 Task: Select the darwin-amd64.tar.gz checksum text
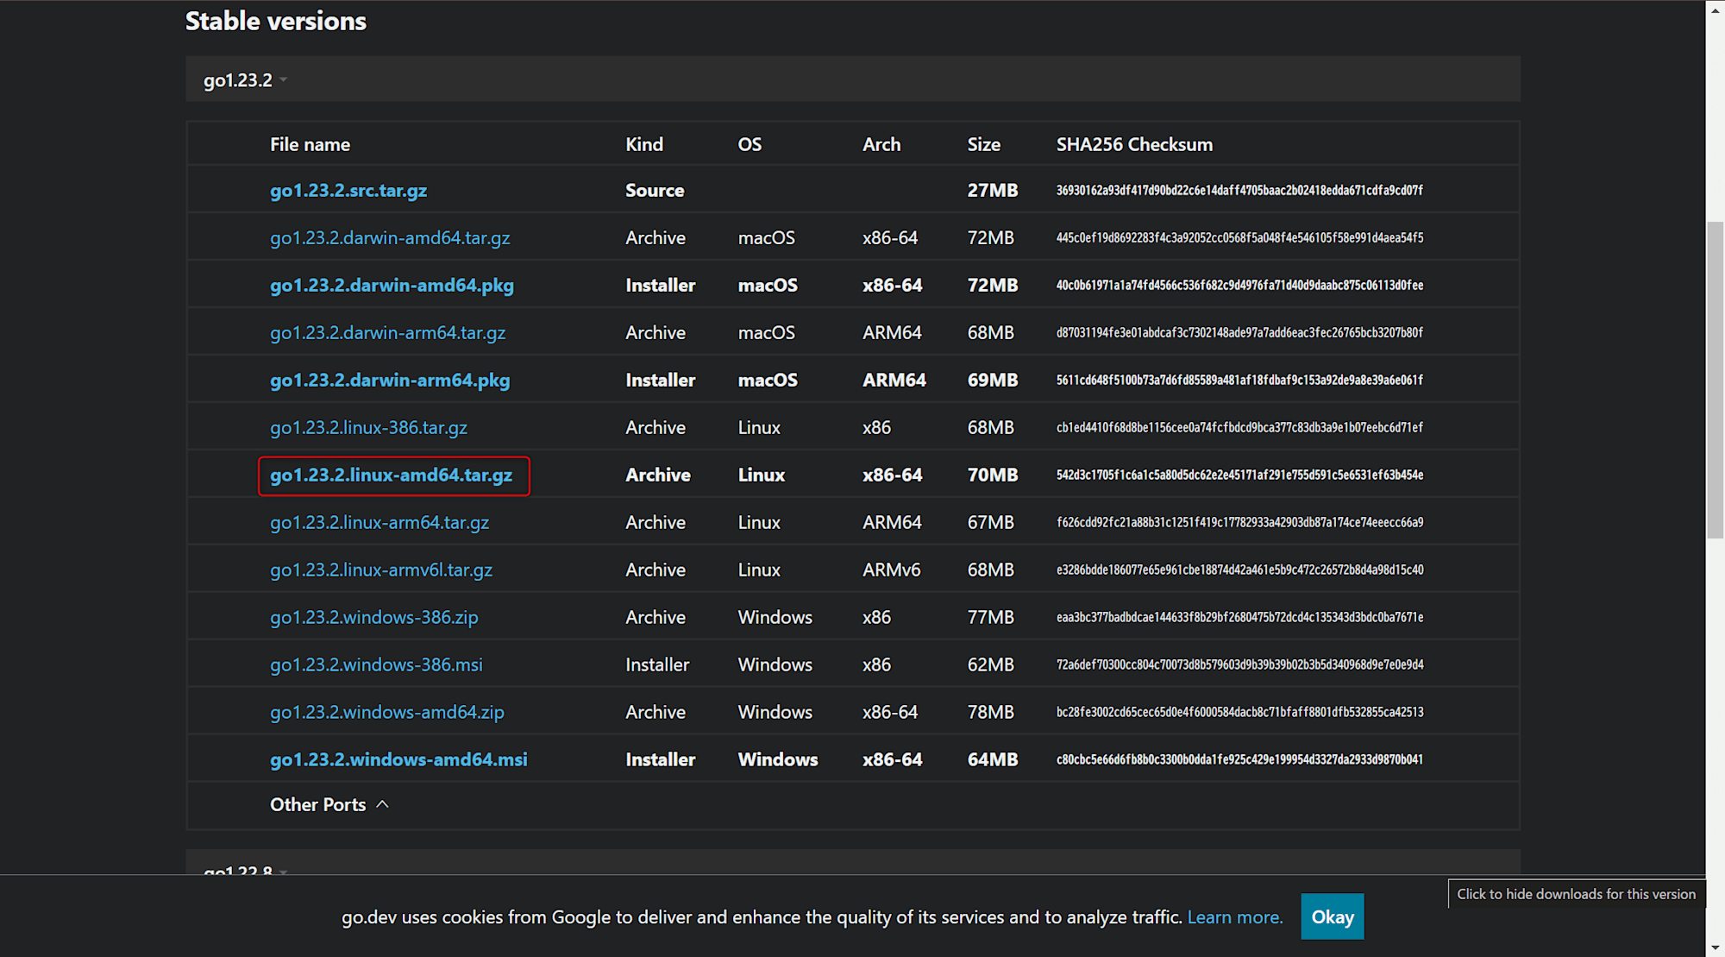click(1239, 238)
